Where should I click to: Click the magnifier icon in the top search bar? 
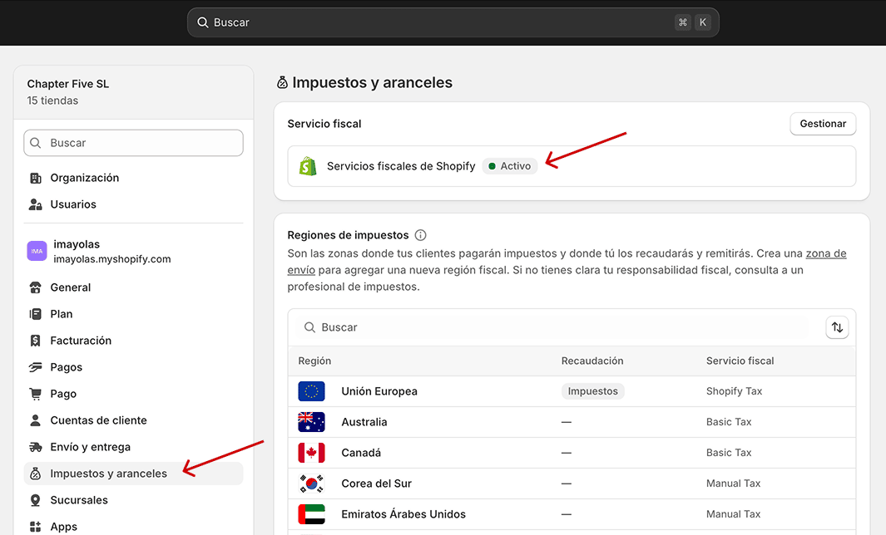coord(202,22)
